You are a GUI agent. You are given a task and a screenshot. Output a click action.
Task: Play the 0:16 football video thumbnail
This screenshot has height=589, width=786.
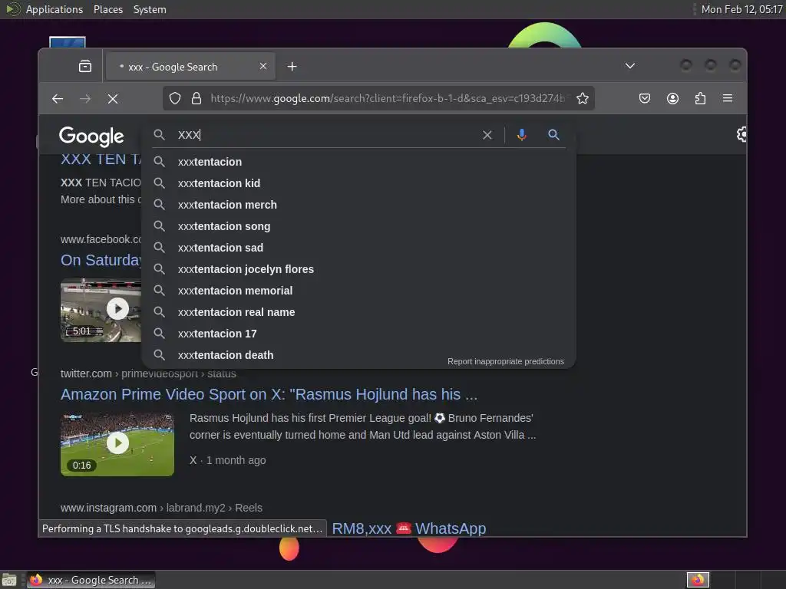117,444
